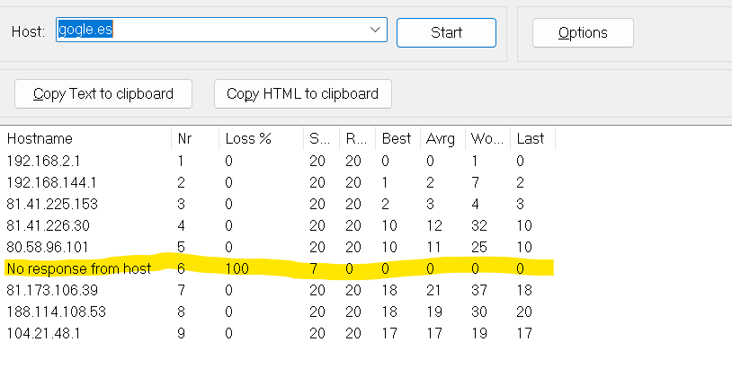Click the Host address input field

coord(211,31)
